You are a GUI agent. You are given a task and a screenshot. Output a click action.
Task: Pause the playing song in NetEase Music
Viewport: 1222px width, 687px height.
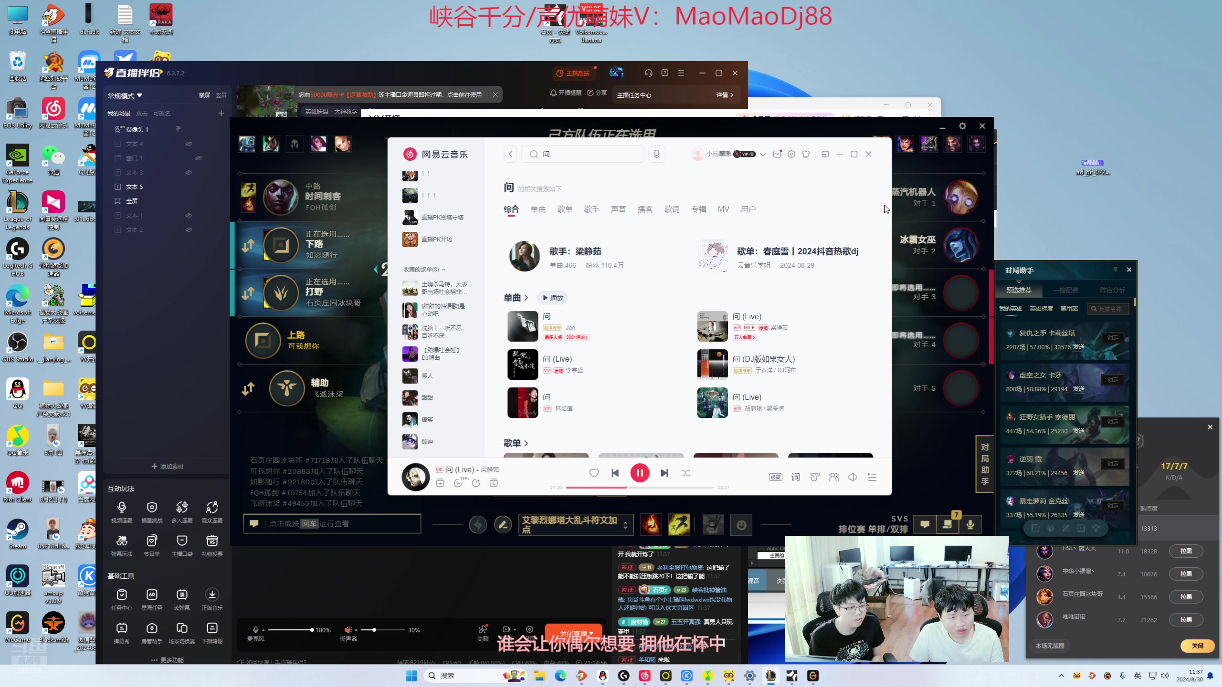click(x=640, y=473)
